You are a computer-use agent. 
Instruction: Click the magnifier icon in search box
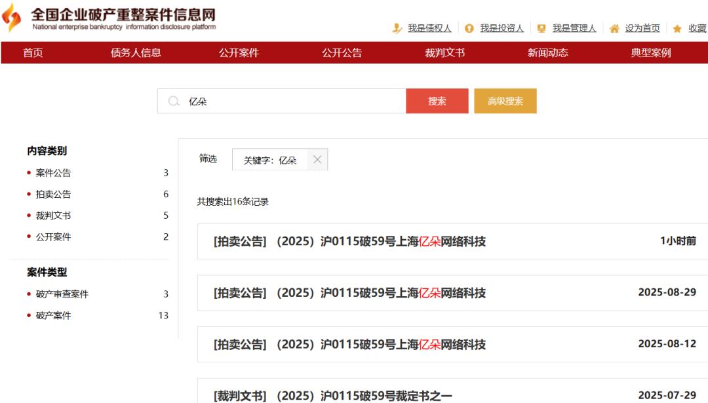(x=174, y=102)
